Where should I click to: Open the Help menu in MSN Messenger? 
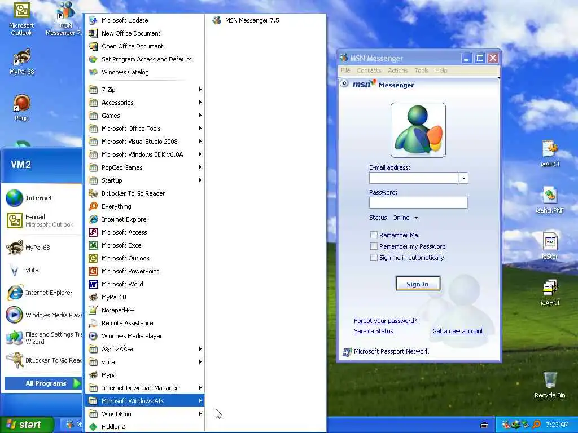(x=441, y=70)
